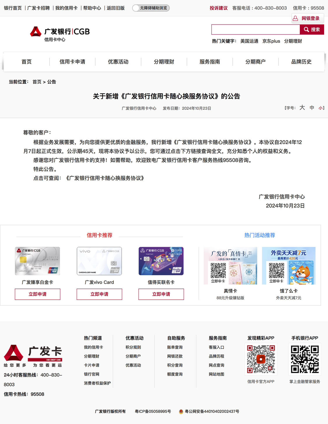Switch to 返回旧版

click(116, 8)
